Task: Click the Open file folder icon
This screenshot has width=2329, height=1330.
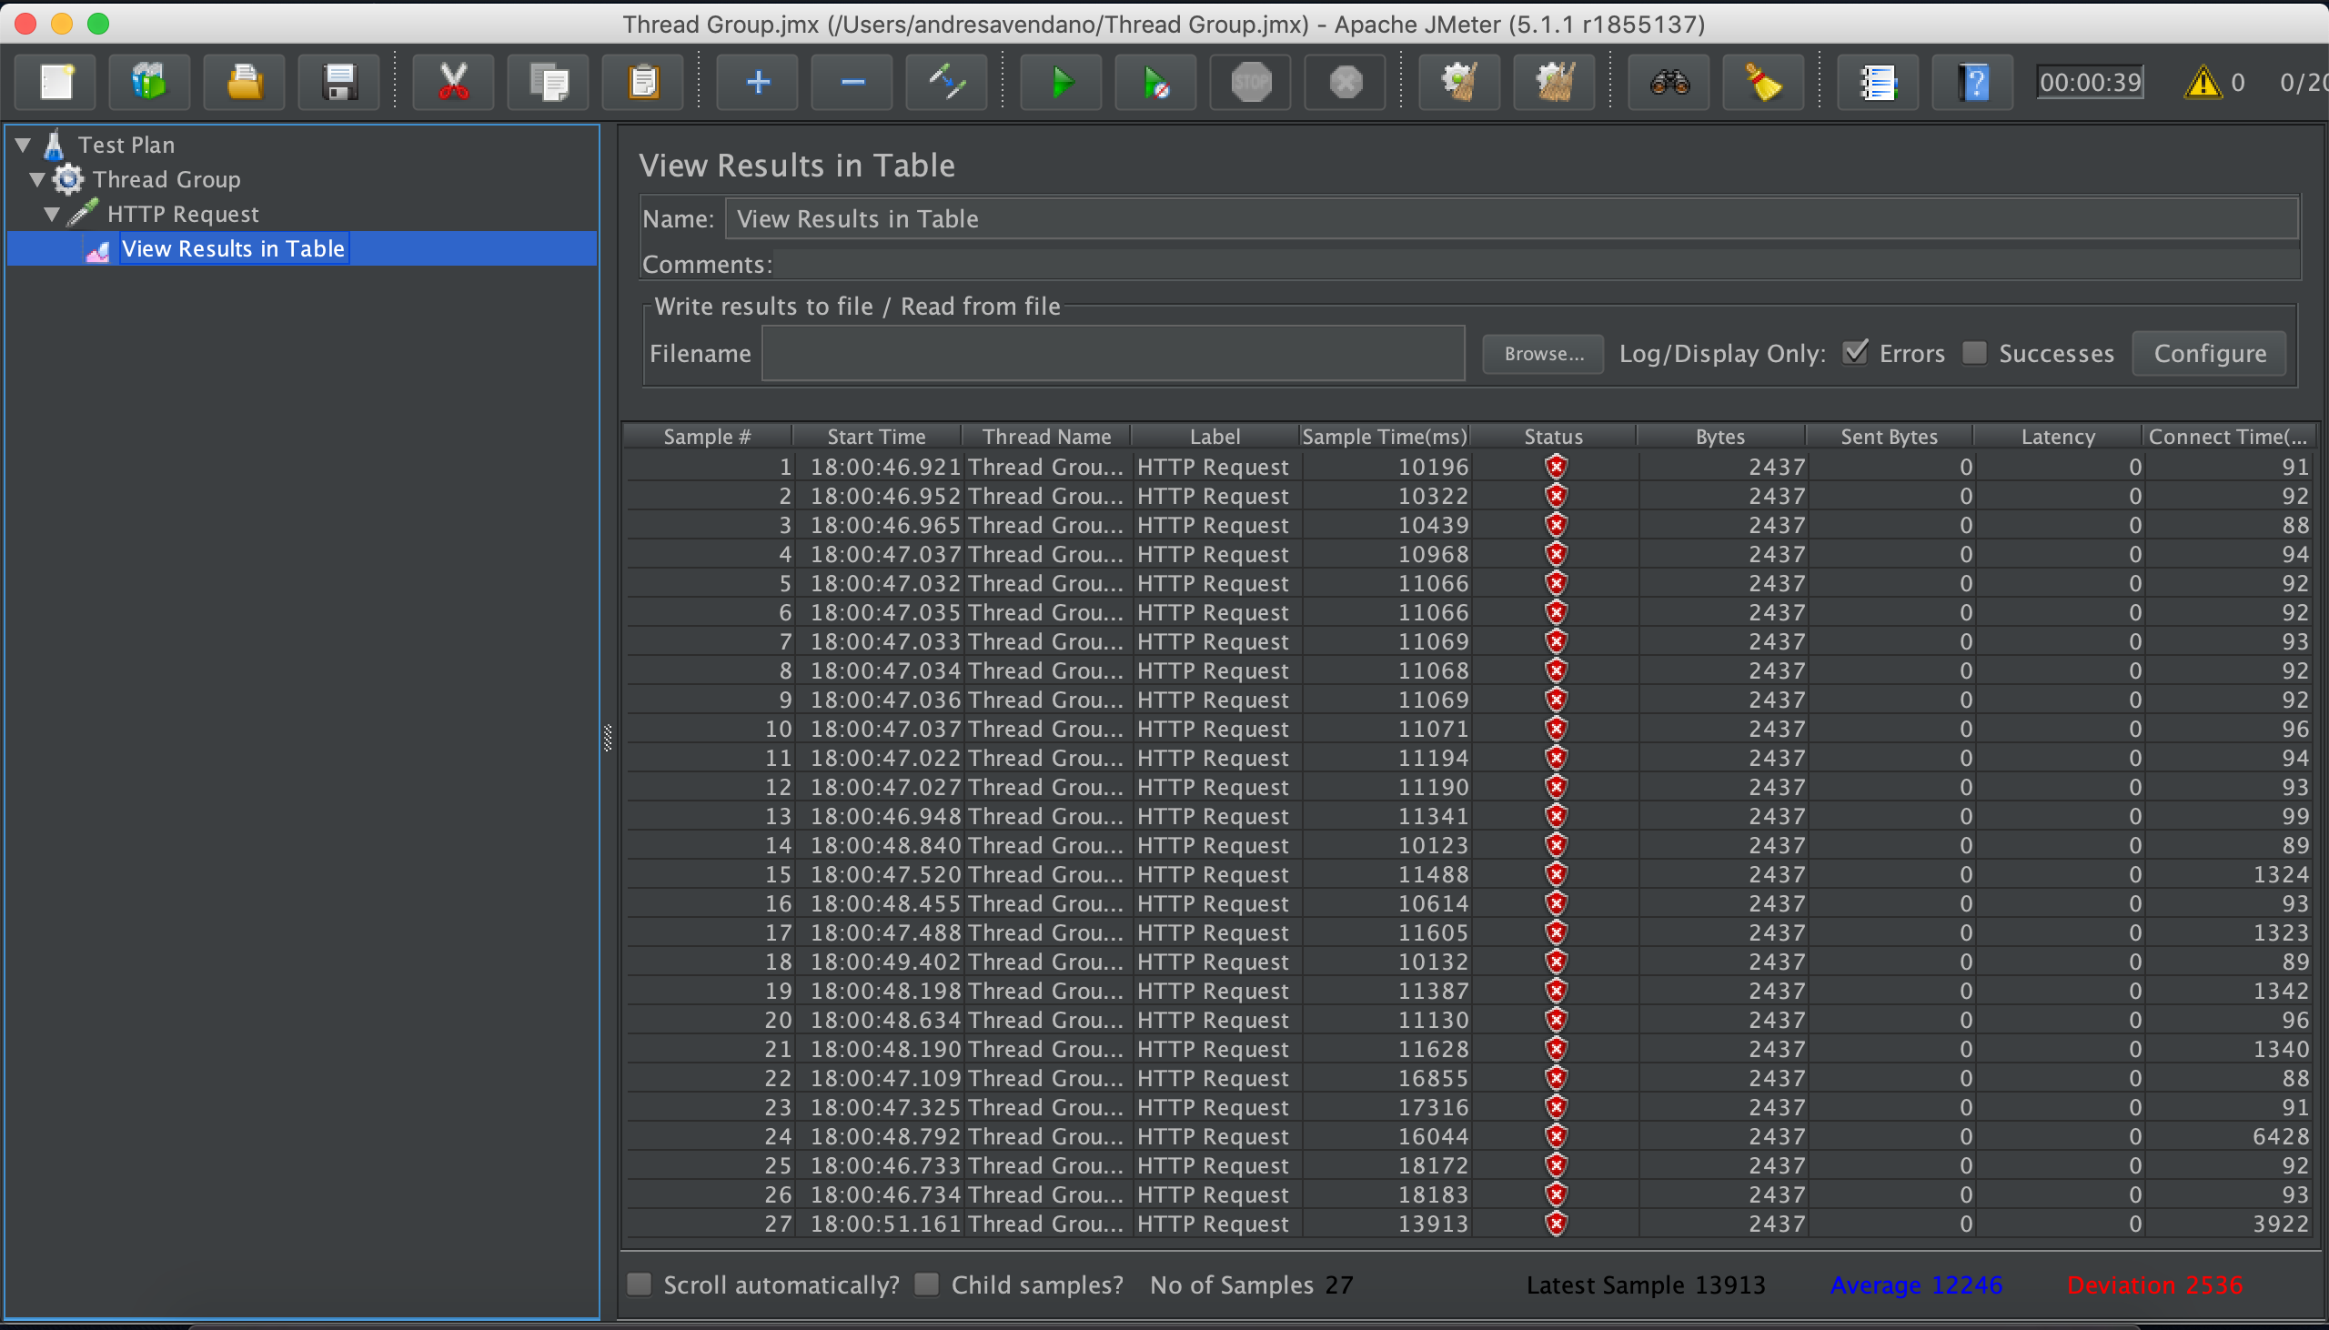Action: (x=245, y=82)
